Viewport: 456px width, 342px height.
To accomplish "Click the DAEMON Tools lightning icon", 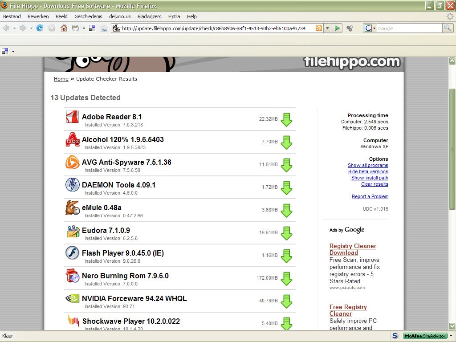I will pyautogui.click(x=72, y=185).
